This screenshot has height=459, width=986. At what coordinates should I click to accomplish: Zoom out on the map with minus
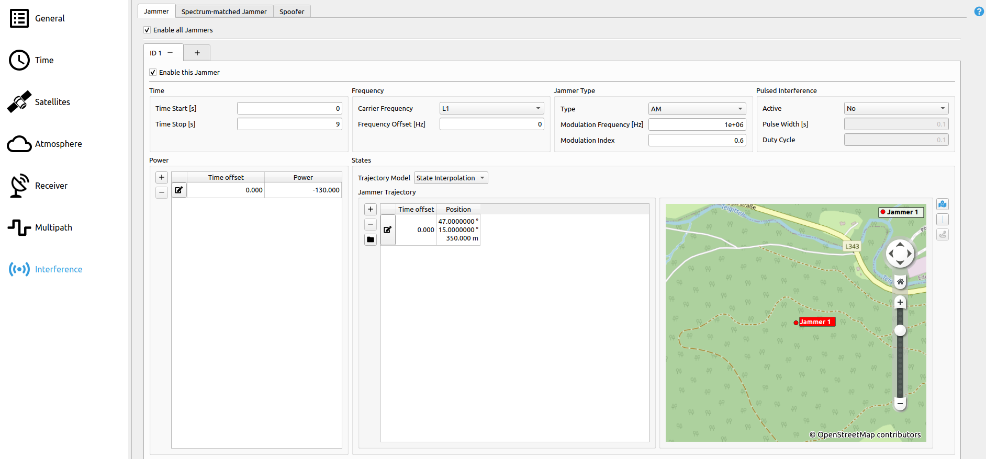[900, 404]
